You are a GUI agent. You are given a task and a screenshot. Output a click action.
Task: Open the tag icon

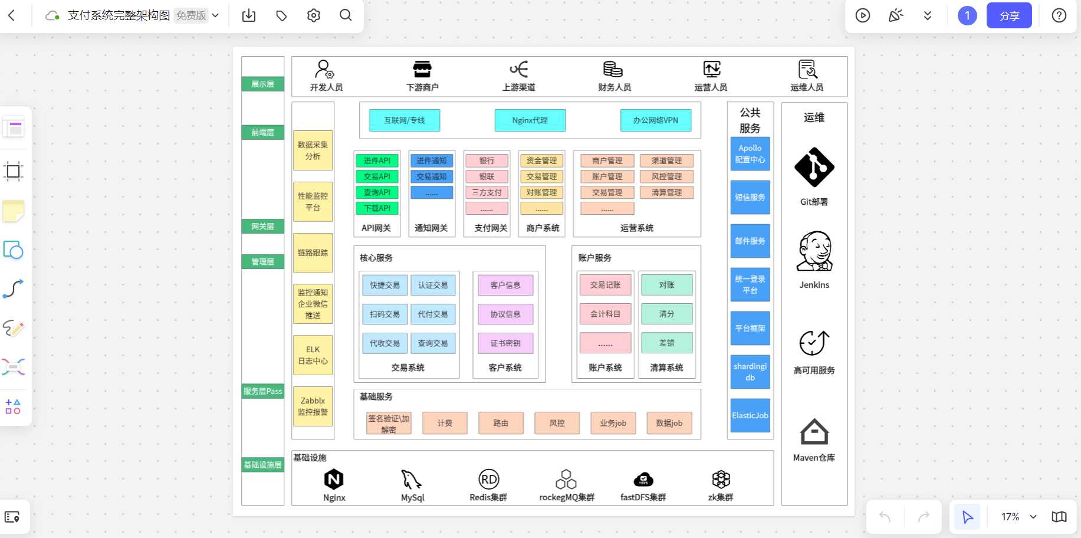(x=281, y=16)
